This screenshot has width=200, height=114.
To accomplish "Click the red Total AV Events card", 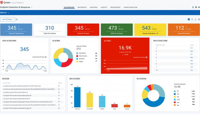I will tap(83, 30).
